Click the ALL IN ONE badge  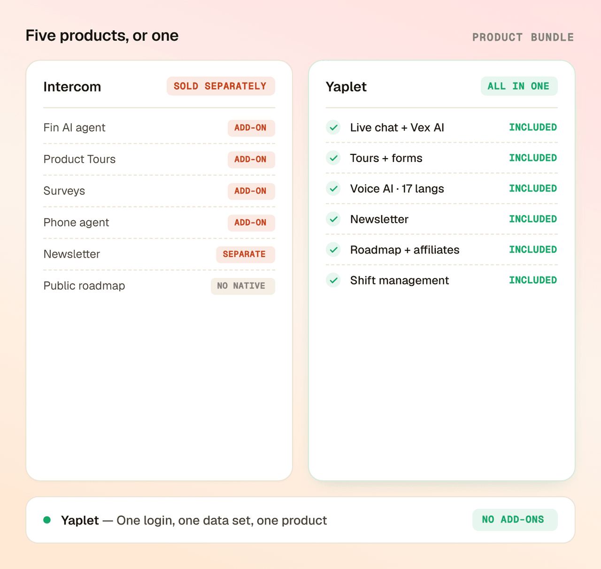519,86
